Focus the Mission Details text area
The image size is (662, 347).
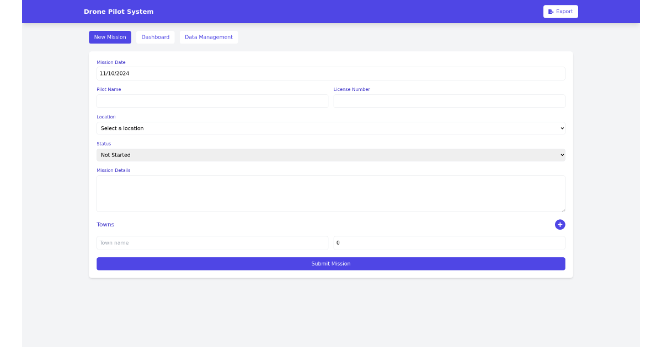331,193
